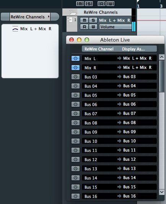Screen dimensions: 166x204
Task: Turn on Bus 10 channel
Action: (75, 141)
